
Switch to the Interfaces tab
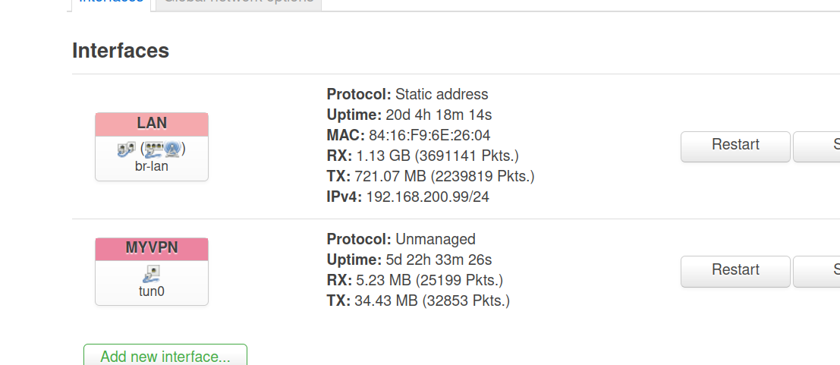(x=112, y=2)
